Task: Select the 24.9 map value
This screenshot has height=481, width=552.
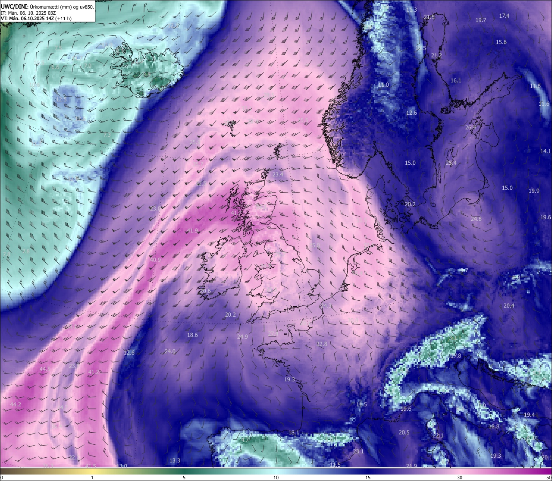Action: point(242,337)
